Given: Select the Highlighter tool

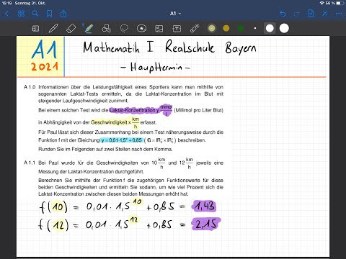Looking at the screenshot, I should (89, 28).
